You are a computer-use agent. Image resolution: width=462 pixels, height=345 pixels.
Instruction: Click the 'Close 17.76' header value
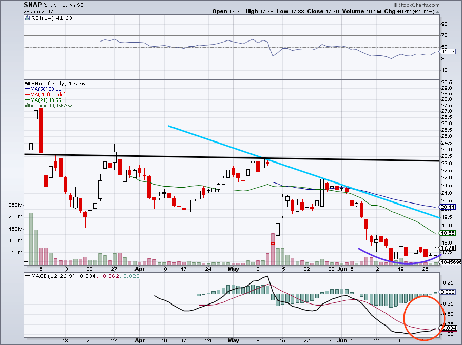(x=323, y=11)
